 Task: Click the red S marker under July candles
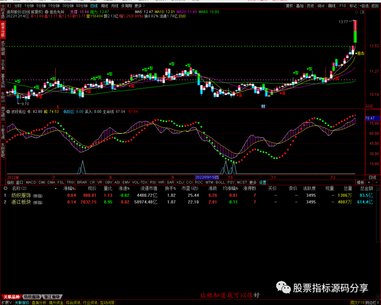[58, 106]
